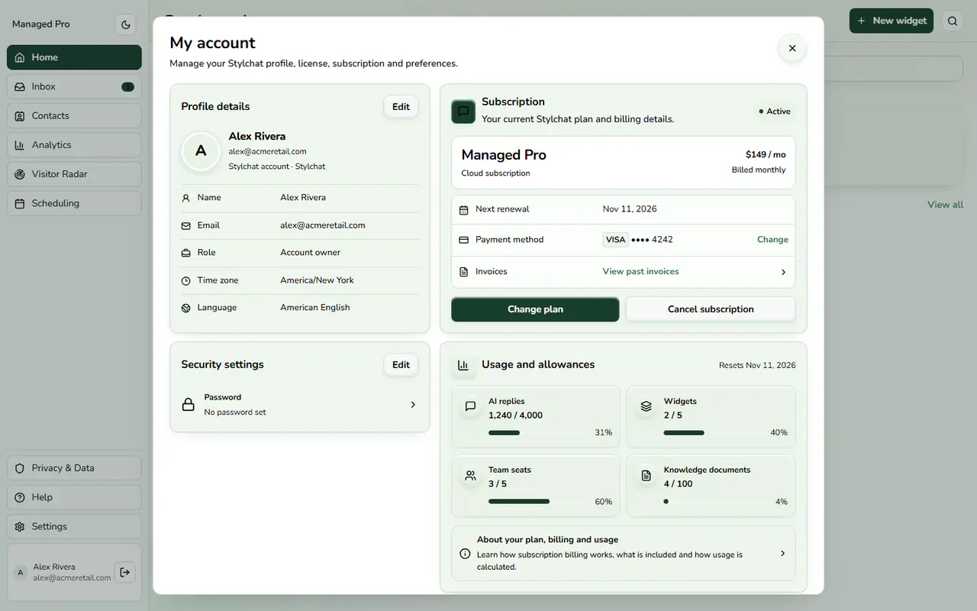Screen dimensions: 977x611
Task: Edit the Profile details
Action: [x=401, y=107]
